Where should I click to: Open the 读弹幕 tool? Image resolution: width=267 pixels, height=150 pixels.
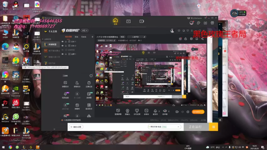[89, 95]
